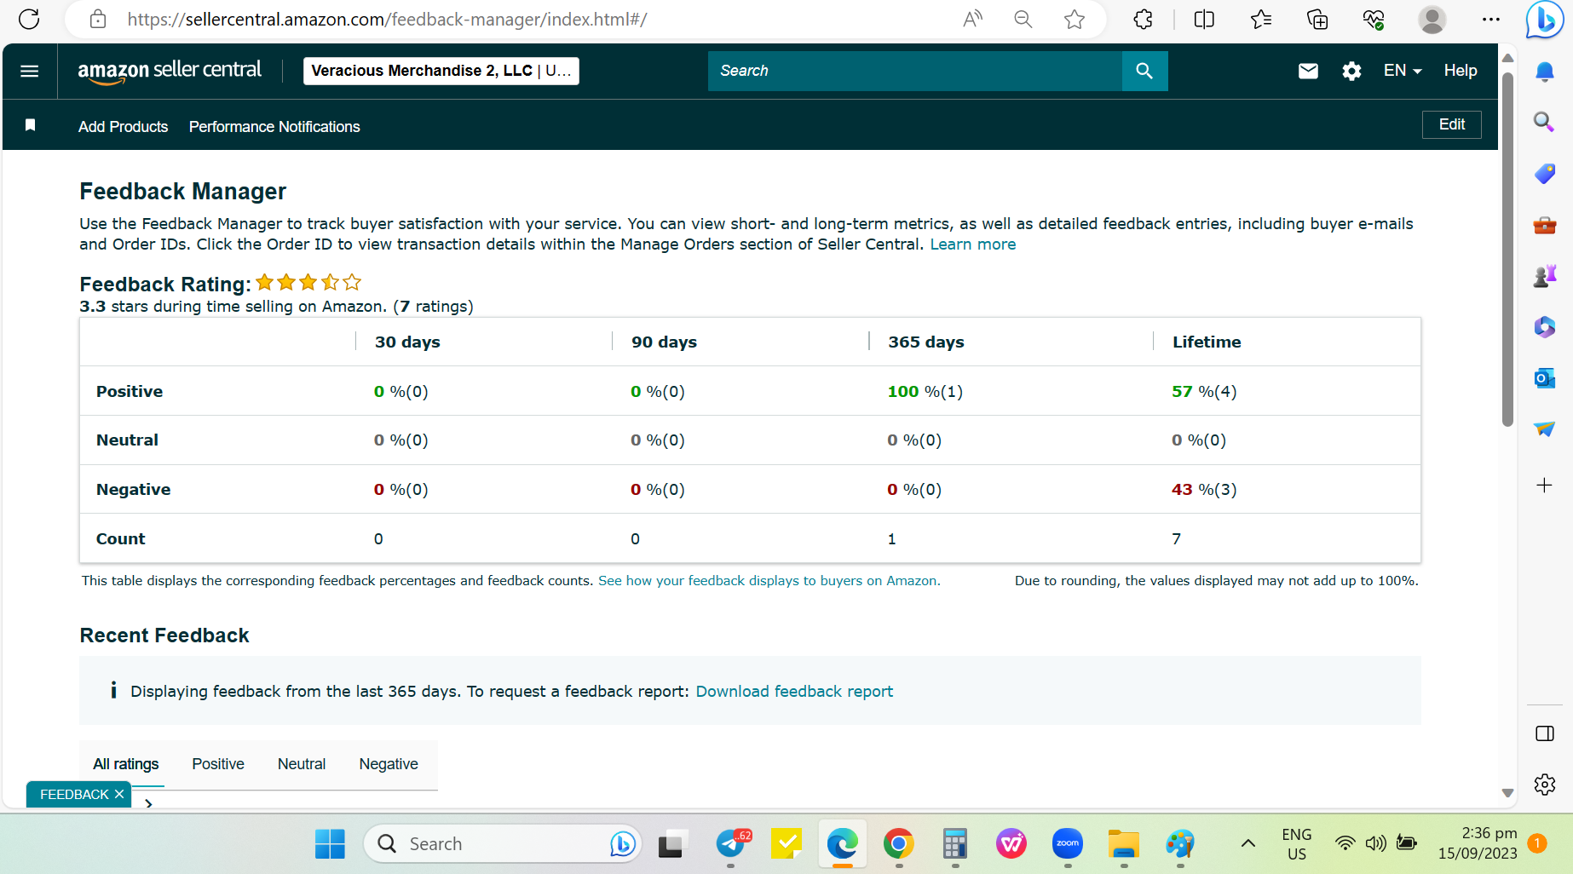Expand the feedback list chevron arrow
The height and width of the screenshot is (874, 1573).
[x=149, y=803]
